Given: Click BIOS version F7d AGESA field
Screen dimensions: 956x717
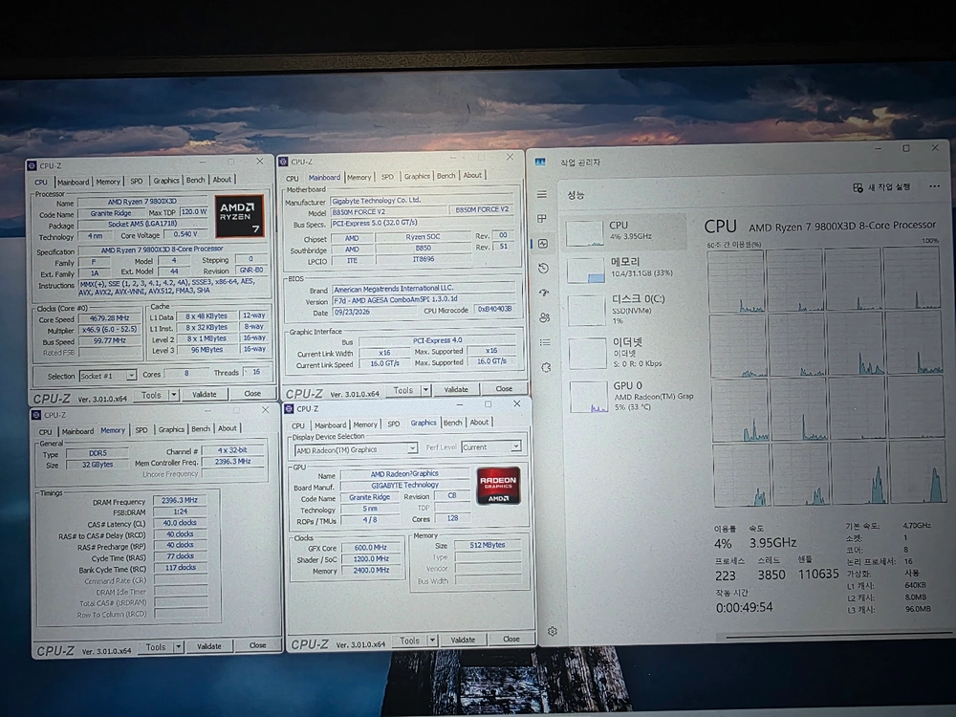Looking at the screenshot, I should 423,299.
